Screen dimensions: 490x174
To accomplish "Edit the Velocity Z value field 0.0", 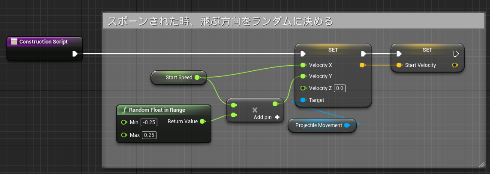I will pos(340,88).
